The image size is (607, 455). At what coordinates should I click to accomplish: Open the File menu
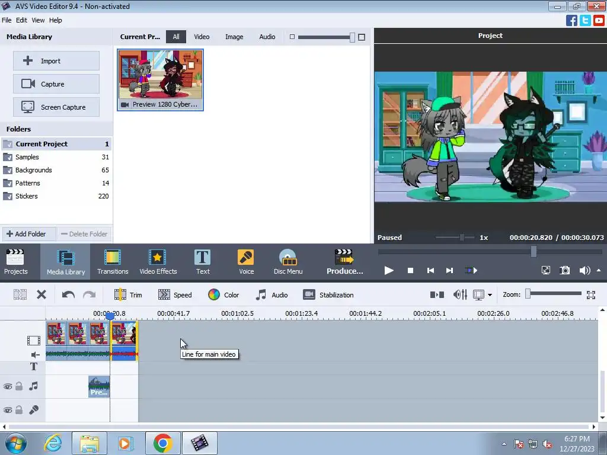pos(7,20)
